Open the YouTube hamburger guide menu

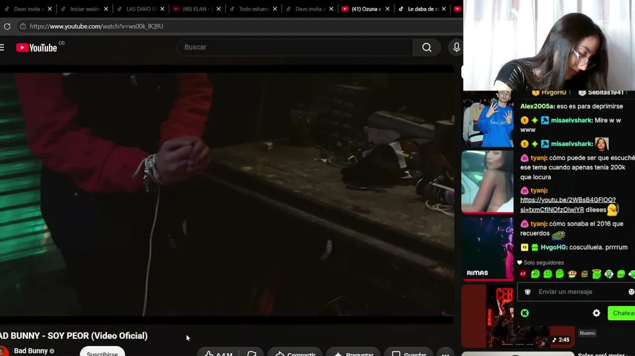click(x=2, y=47)
